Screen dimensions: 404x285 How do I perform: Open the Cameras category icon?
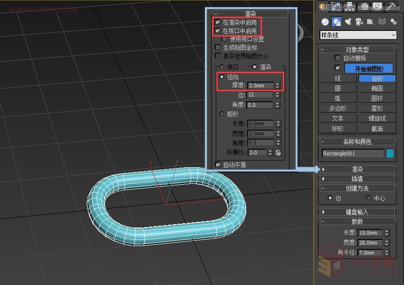(x=359, y=22)
